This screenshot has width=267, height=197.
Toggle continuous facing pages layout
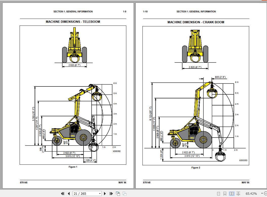click(x=238, y=193)
